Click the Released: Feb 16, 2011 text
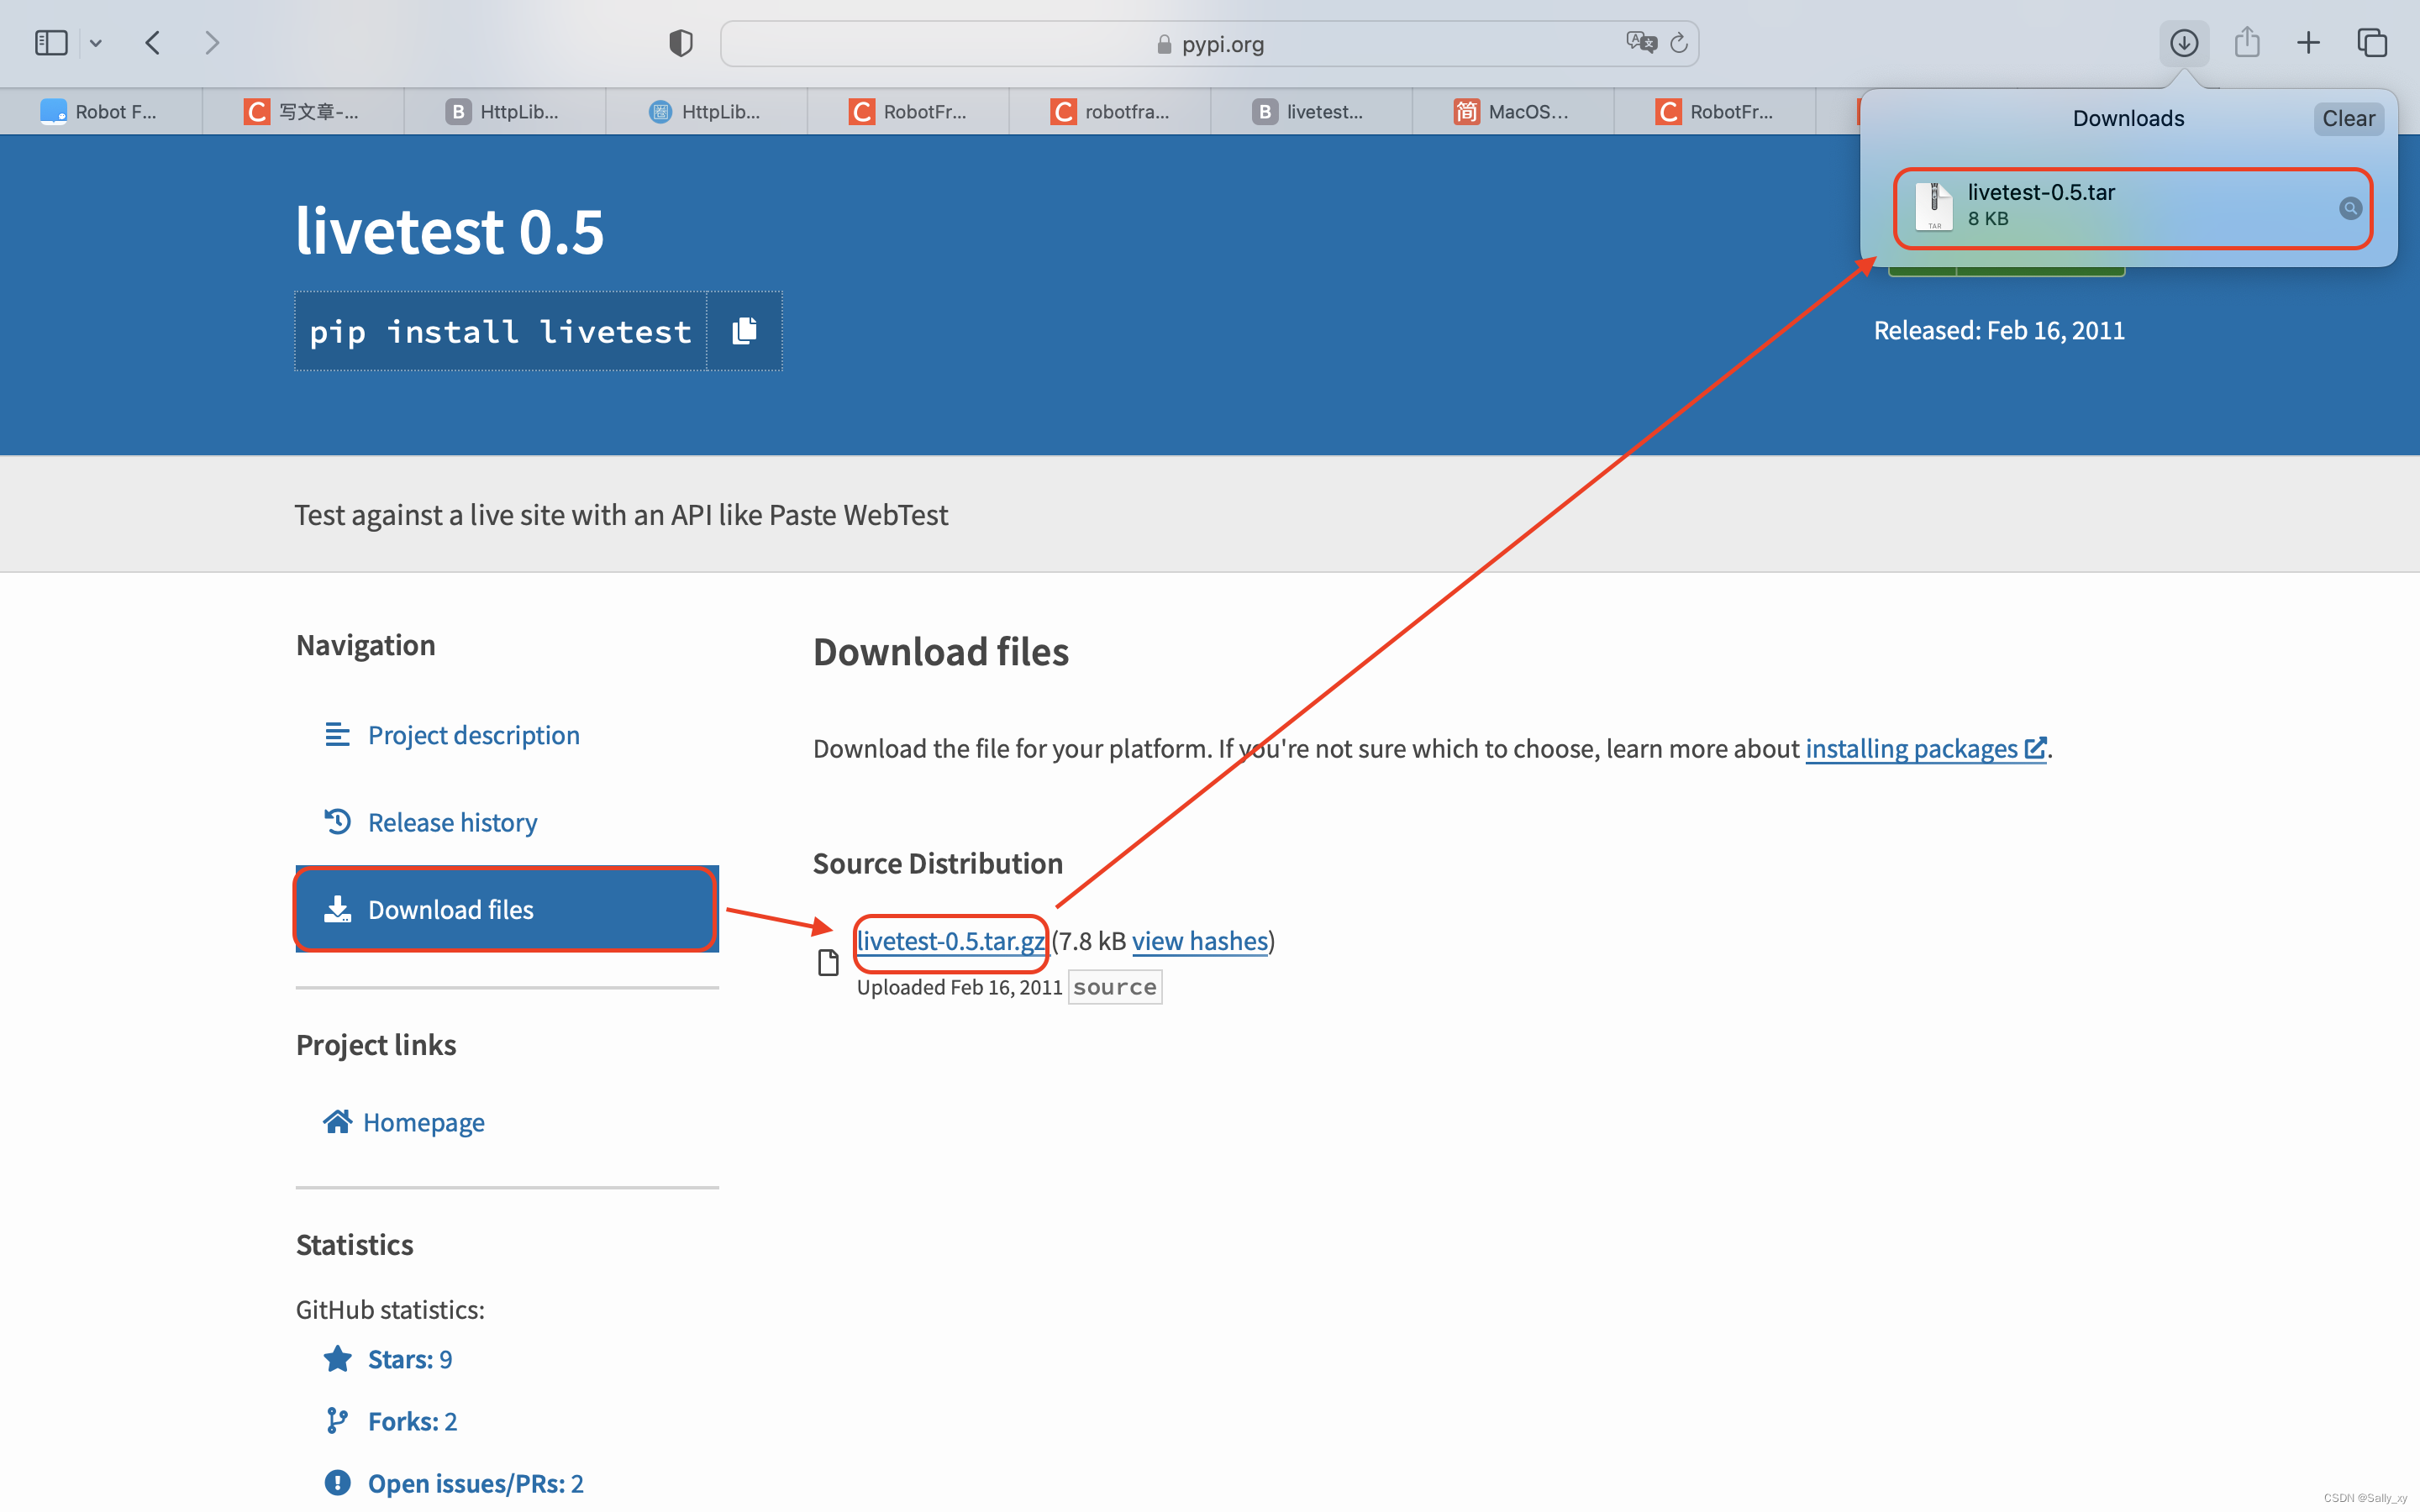This screenshot has width=2420, height=1512. coord(1999,330)
